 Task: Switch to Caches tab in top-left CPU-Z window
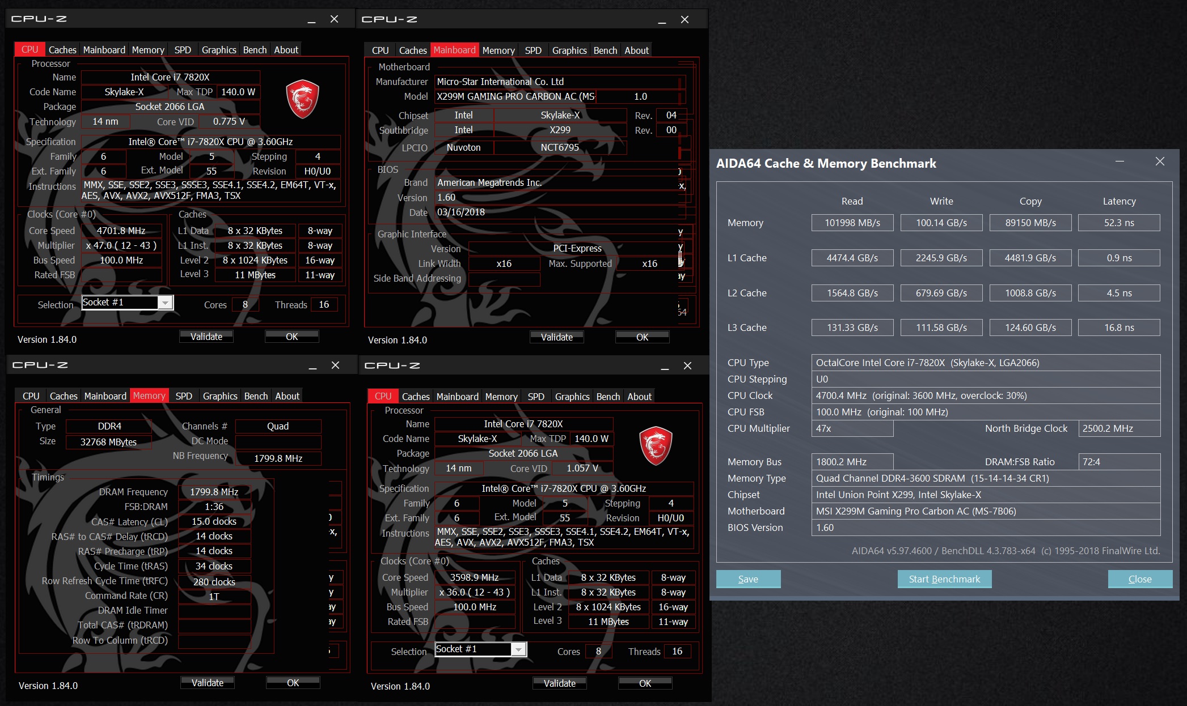pos(62,50)
